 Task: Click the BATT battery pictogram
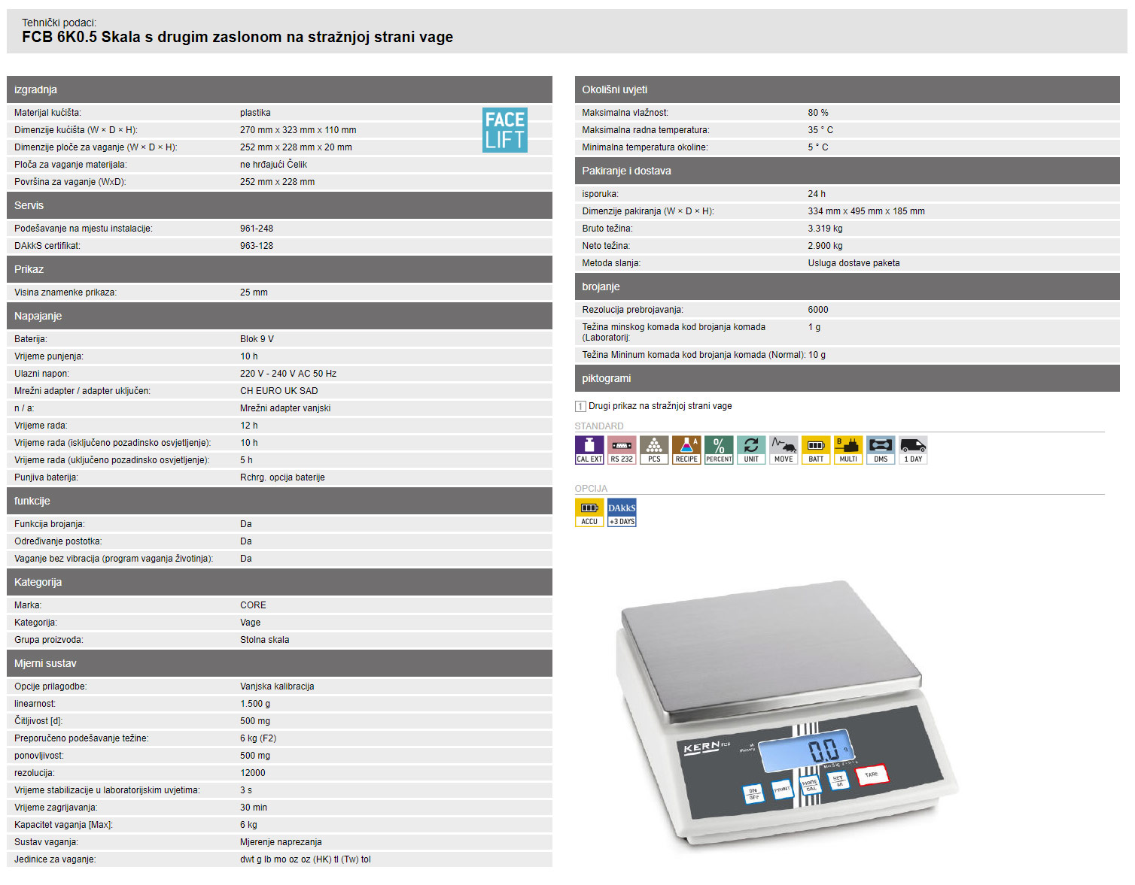816,450
